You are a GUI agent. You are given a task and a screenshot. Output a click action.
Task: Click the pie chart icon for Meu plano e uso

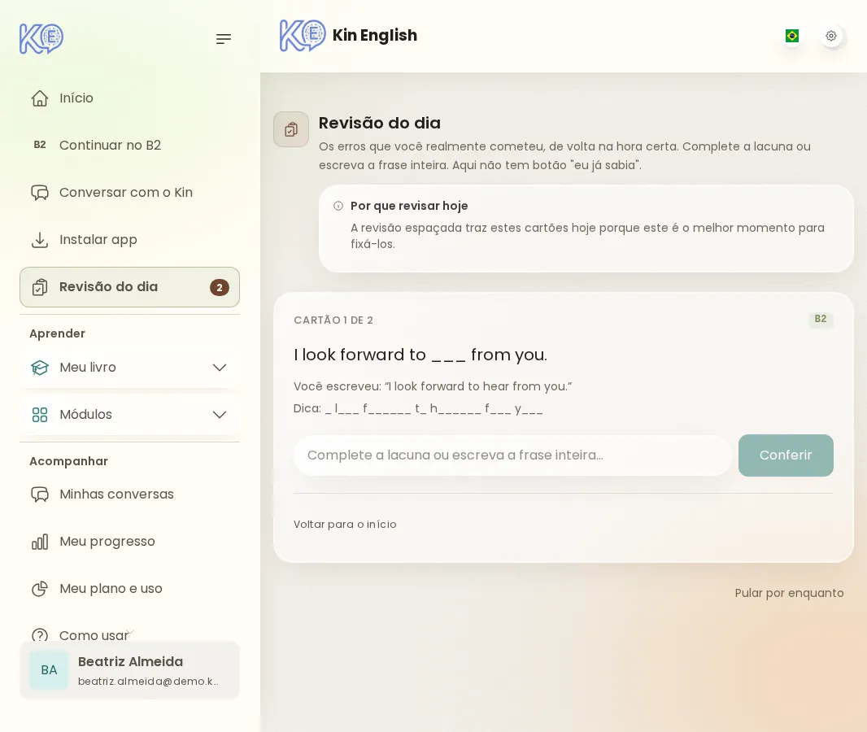pyautogui.click(x=40, y=589)
